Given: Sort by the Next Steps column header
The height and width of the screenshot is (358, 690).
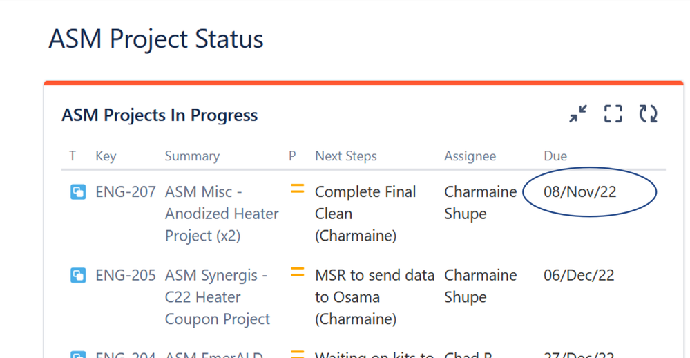Looking at the screenshot, I should pos(346,156).
